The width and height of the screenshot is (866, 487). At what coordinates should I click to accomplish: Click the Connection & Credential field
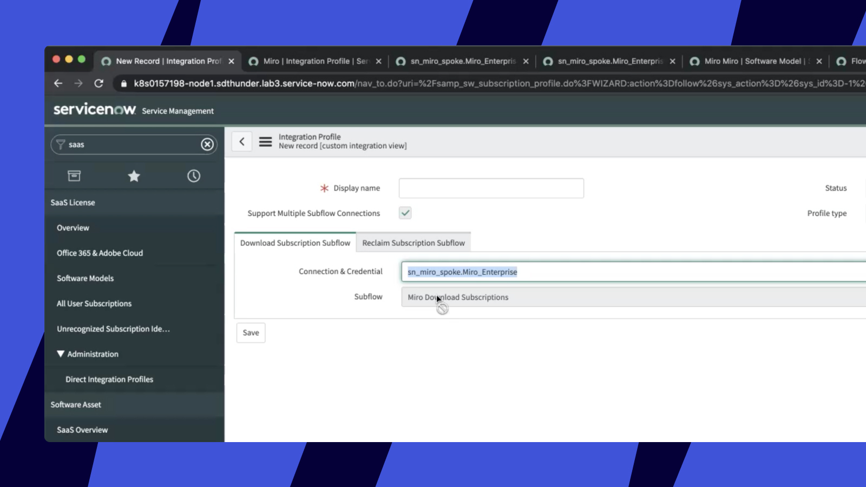633,272
